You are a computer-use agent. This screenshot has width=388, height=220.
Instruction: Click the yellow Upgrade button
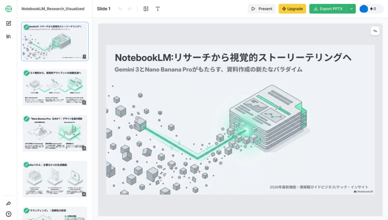coord(292,9)
